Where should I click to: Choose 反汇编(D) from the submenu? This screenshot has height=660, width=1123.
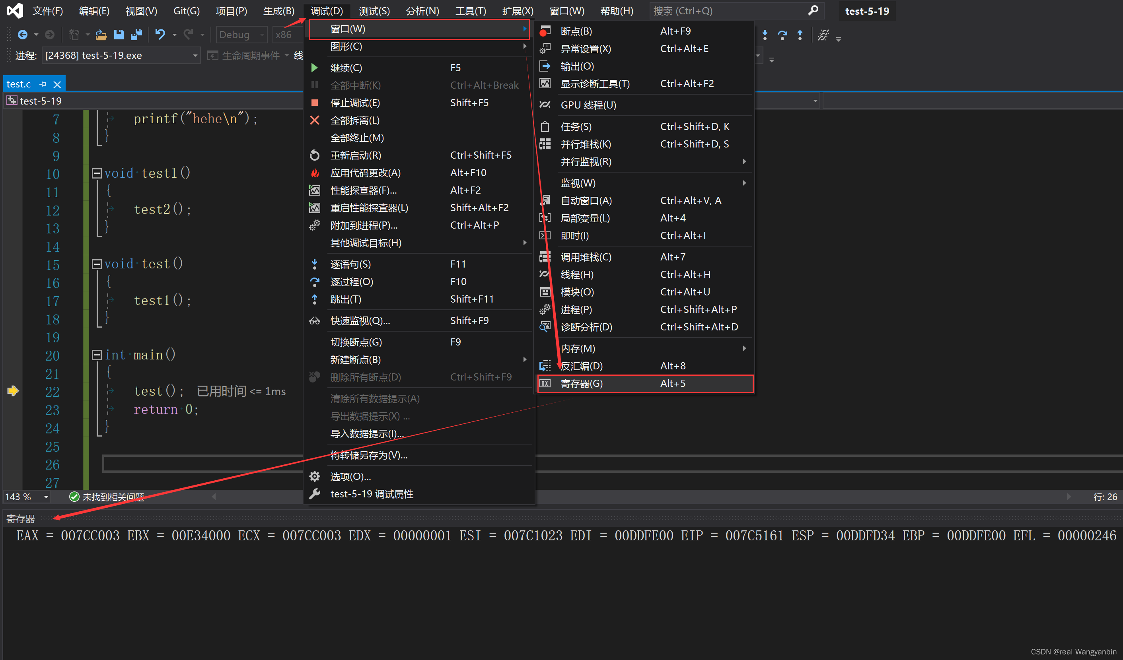[645, 366]
